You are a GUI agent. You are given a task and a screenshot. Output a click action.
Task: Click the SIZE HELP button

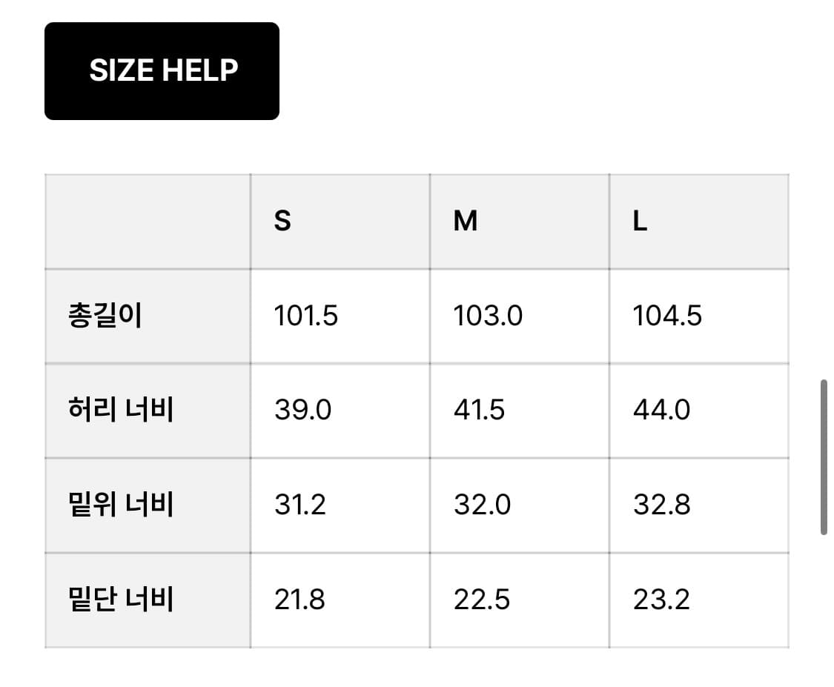tap(162, 70)
